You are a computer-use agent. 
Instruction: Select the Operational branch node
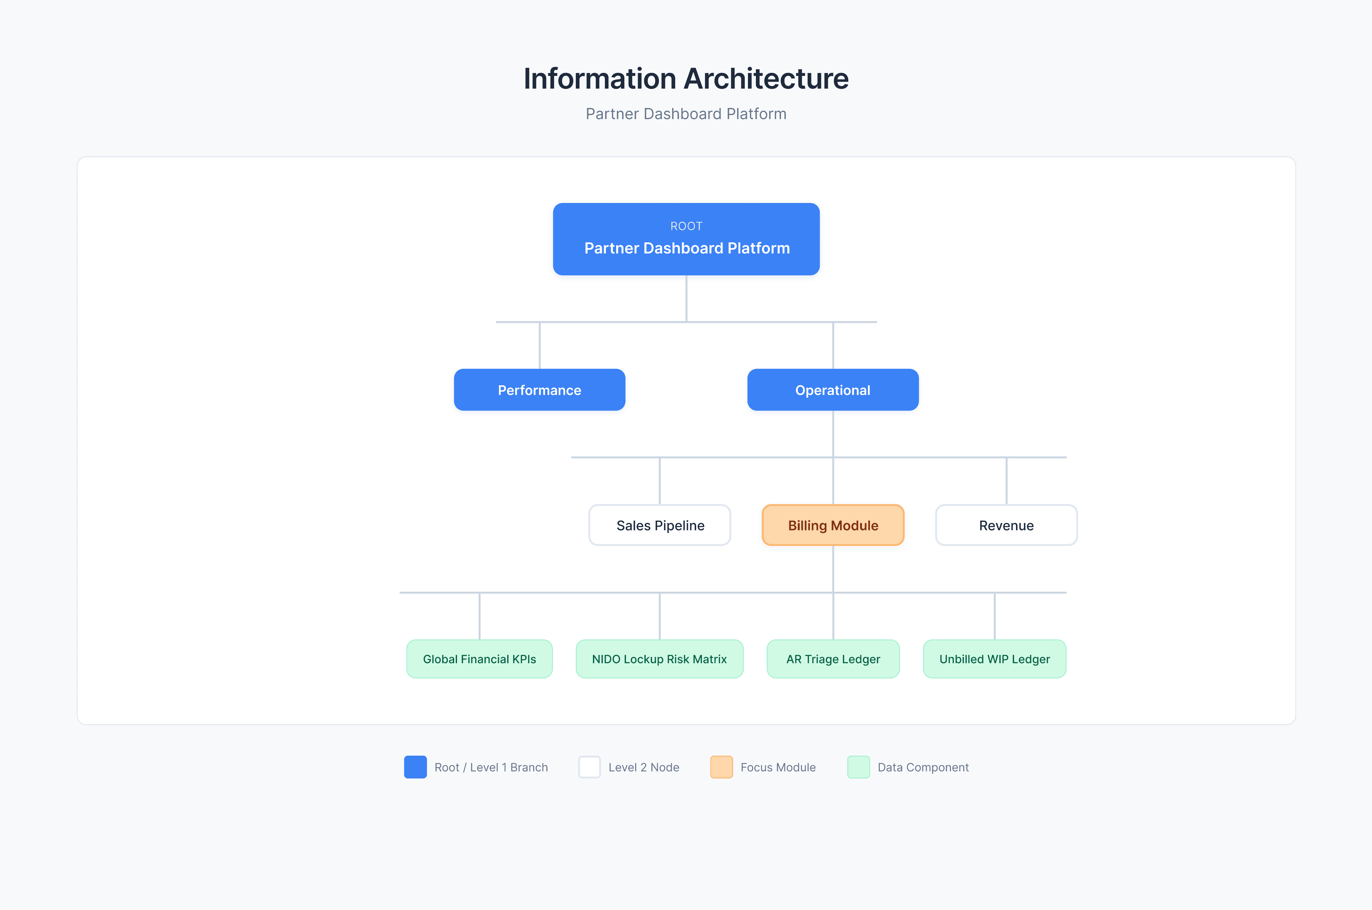pyautogui.click(x=832, y=390)
